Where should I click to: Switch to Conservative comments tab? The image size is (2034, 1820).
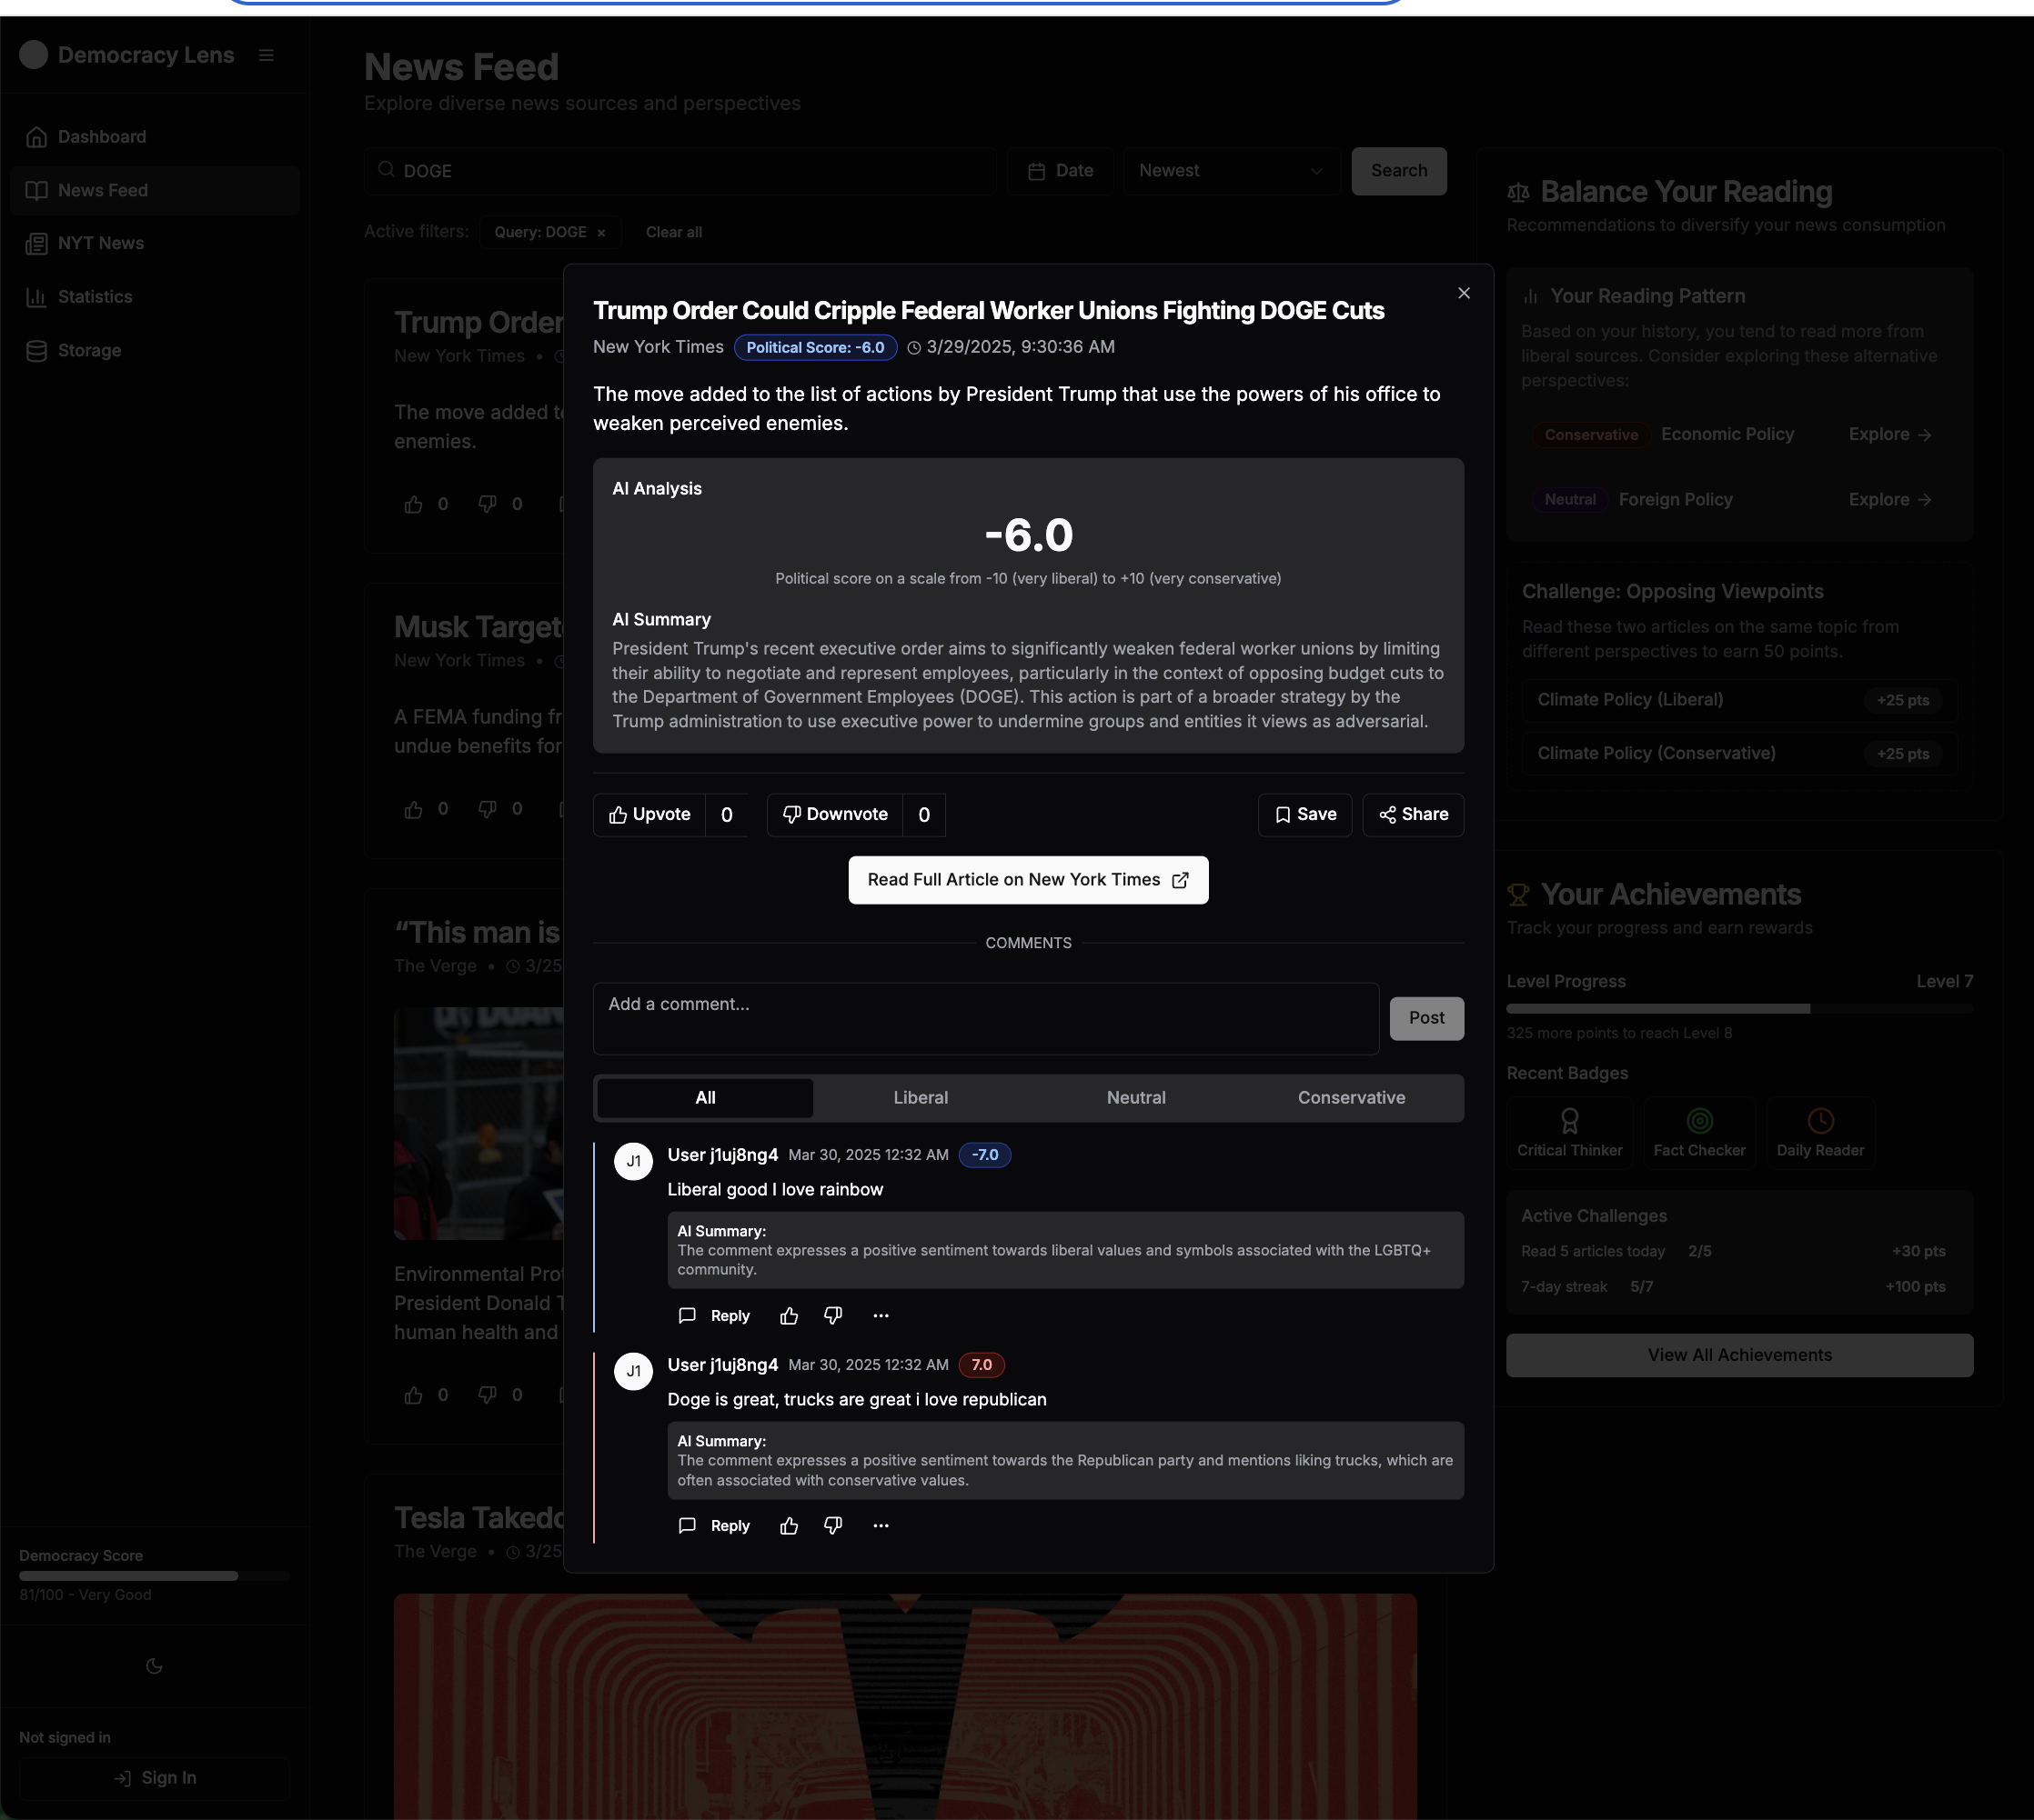1351,1098
